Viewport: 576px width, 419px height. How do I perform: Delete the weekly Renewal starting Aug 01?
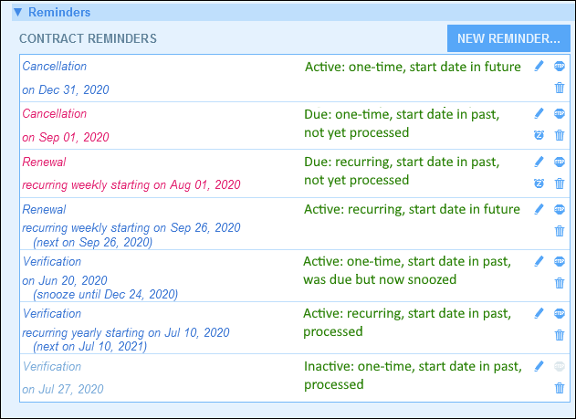tap(560, 183)
